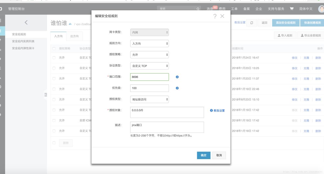Image resolution: width=324 pixels, height=174 pixels.
Task: Check the 全部 ICMP rule row checkbox
Action: [x=54, y=121]
